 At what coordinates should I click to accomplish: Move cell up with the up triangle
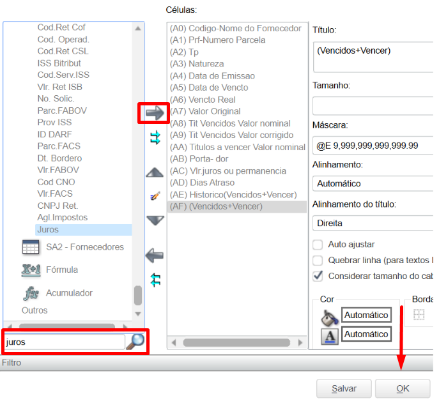(x=155, y=172)
